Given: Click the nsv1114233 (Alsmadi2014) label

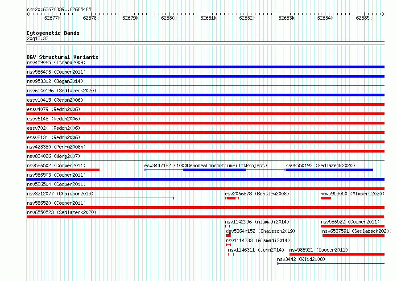Looking at the screenshot, I should (258, 240).
